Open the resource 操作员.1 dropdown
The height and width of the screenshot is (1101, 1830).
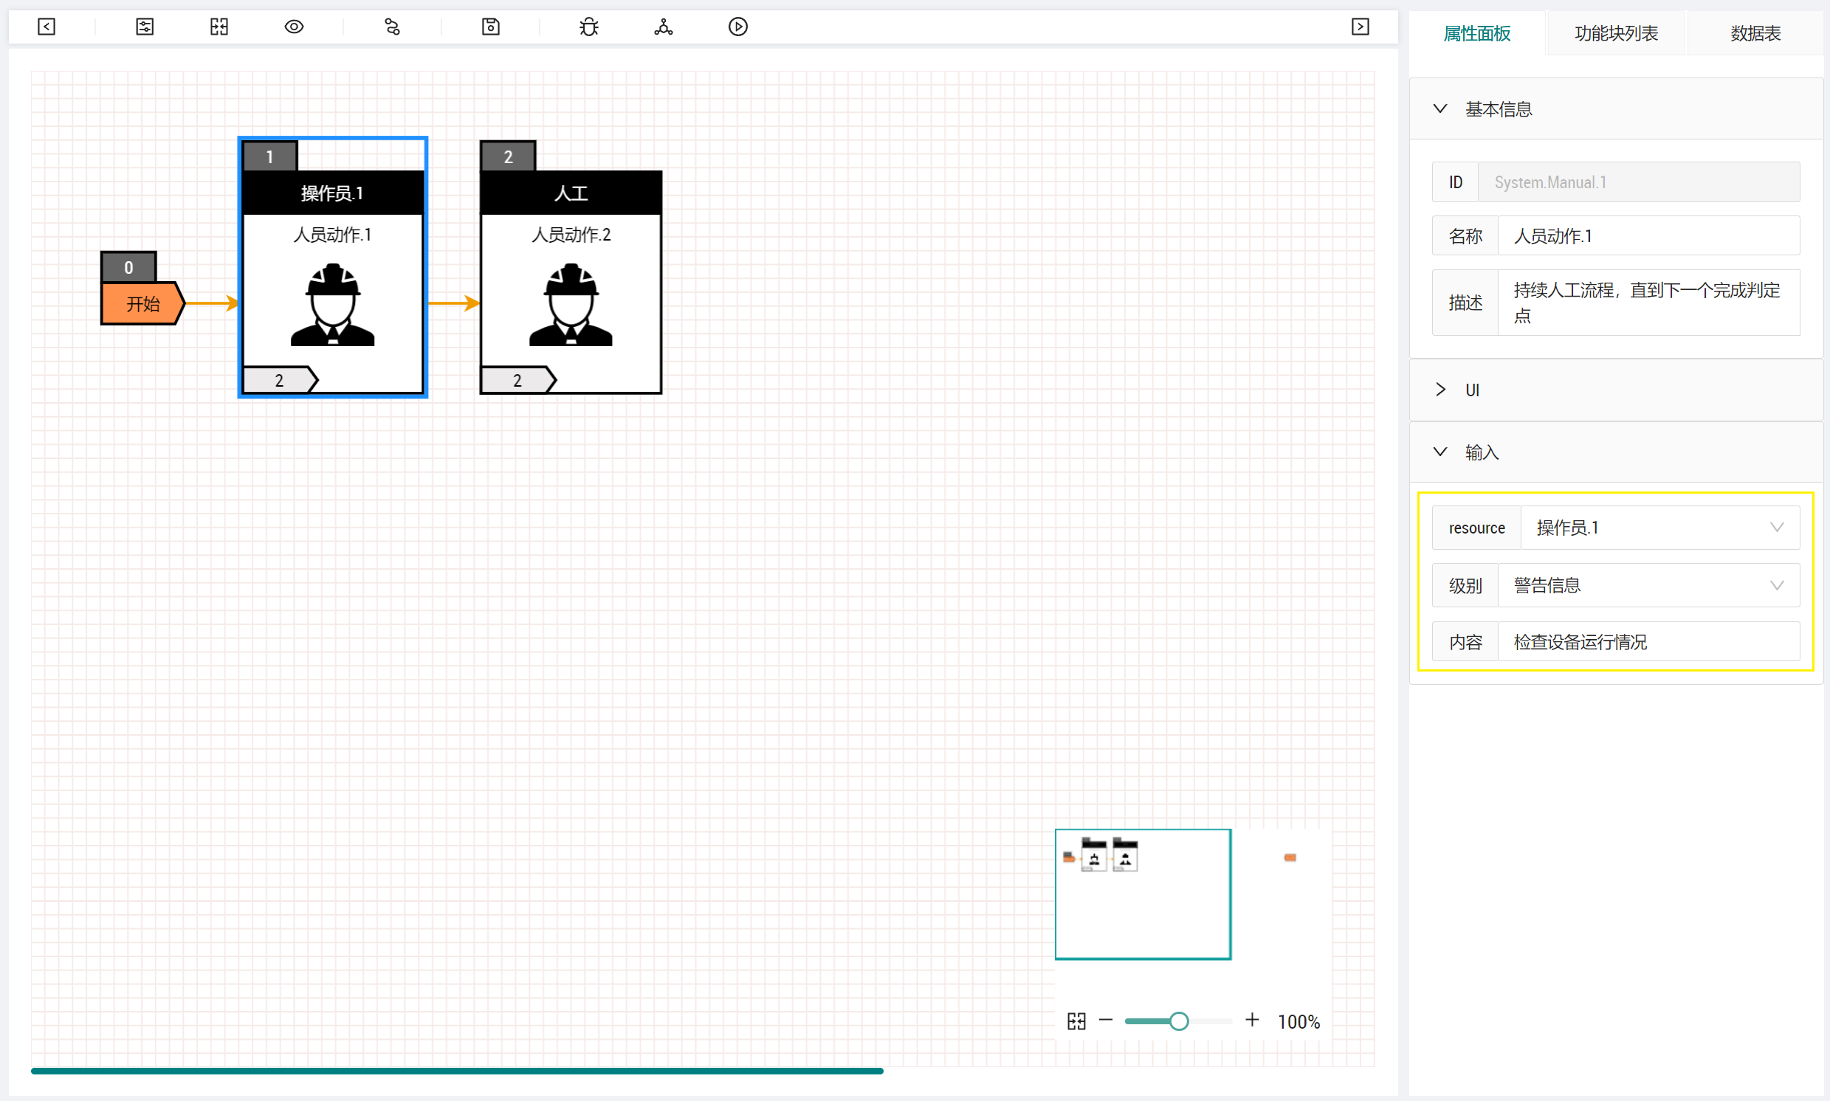[1659, 528]
